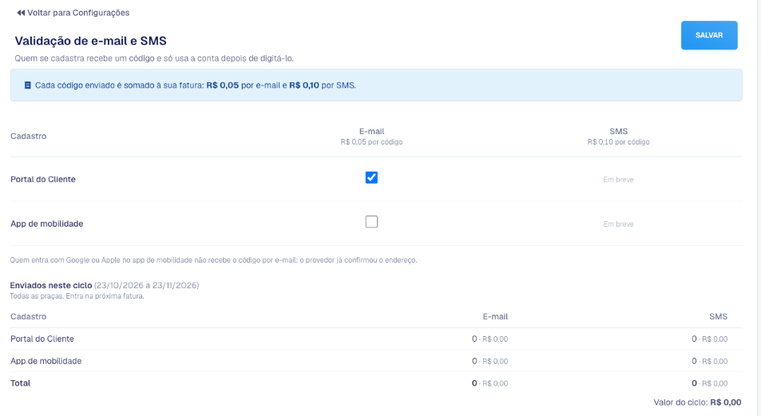Click the vertical scrollbar at right edge
Screen dimensions: 761x416
(759, 208)
